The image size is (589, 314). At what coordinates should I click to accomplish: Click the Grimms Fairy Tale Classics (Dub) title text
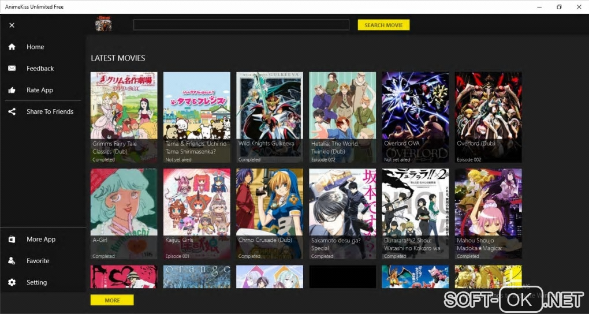click(x=114, y=148)
